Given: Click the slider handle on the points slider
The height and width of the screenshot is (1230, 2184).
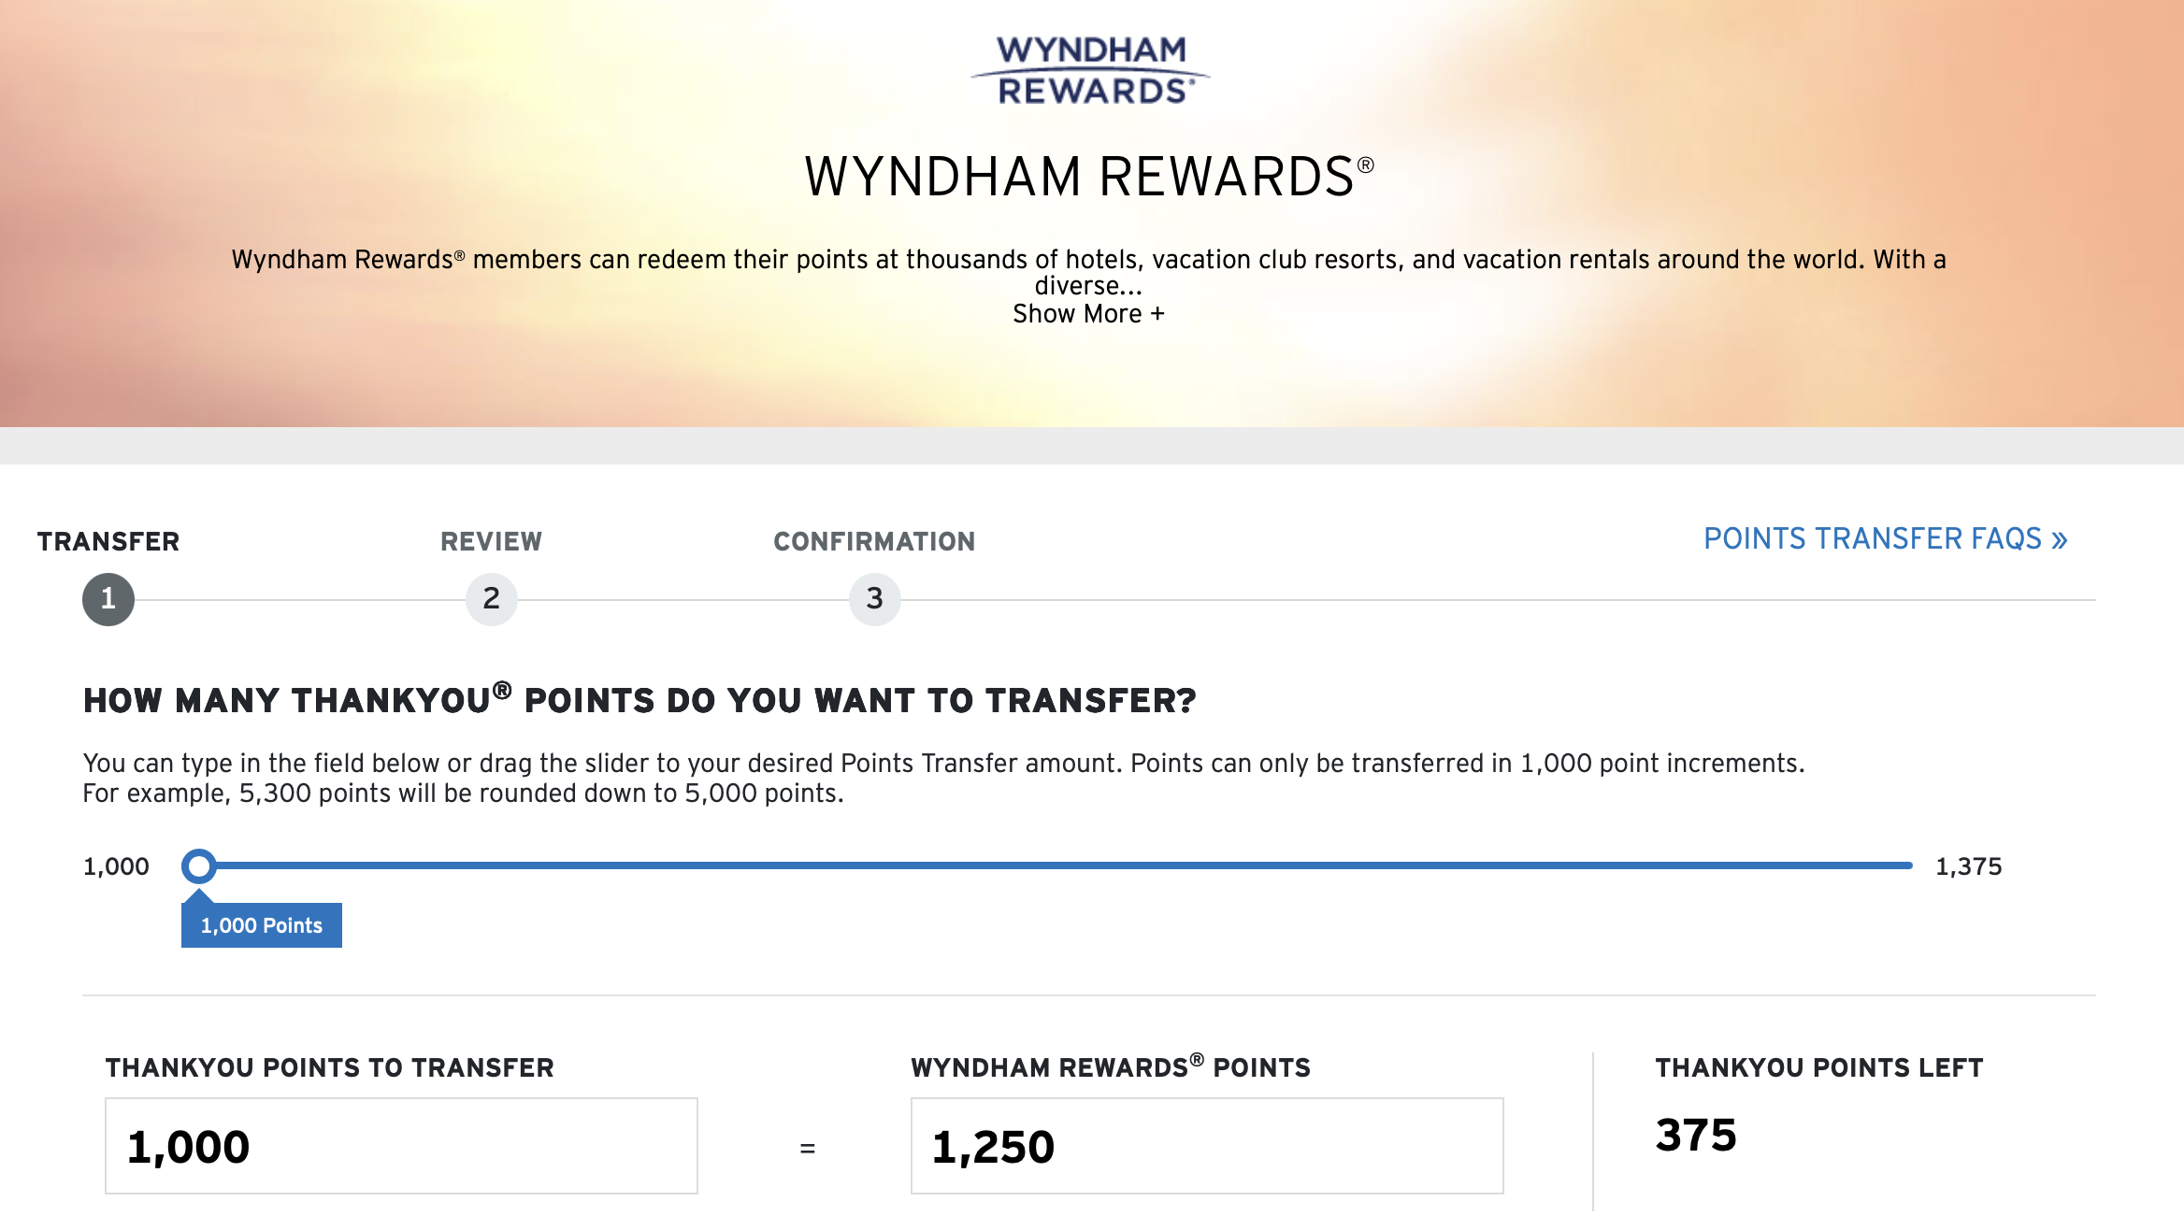Looking at the screenshot, I should [x=199, y=866].
